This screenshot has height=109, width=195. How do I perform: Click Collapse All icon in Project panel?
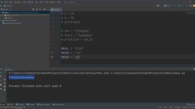tap(40, 9)
